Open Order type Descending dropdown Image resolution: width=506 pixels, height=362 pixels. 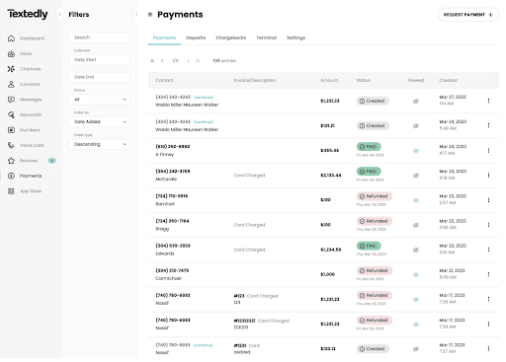click(x=100, y=144)
